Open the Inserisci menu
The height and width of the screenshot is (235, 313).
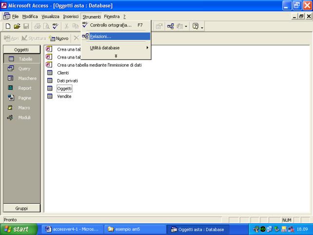tap(71, 17)
